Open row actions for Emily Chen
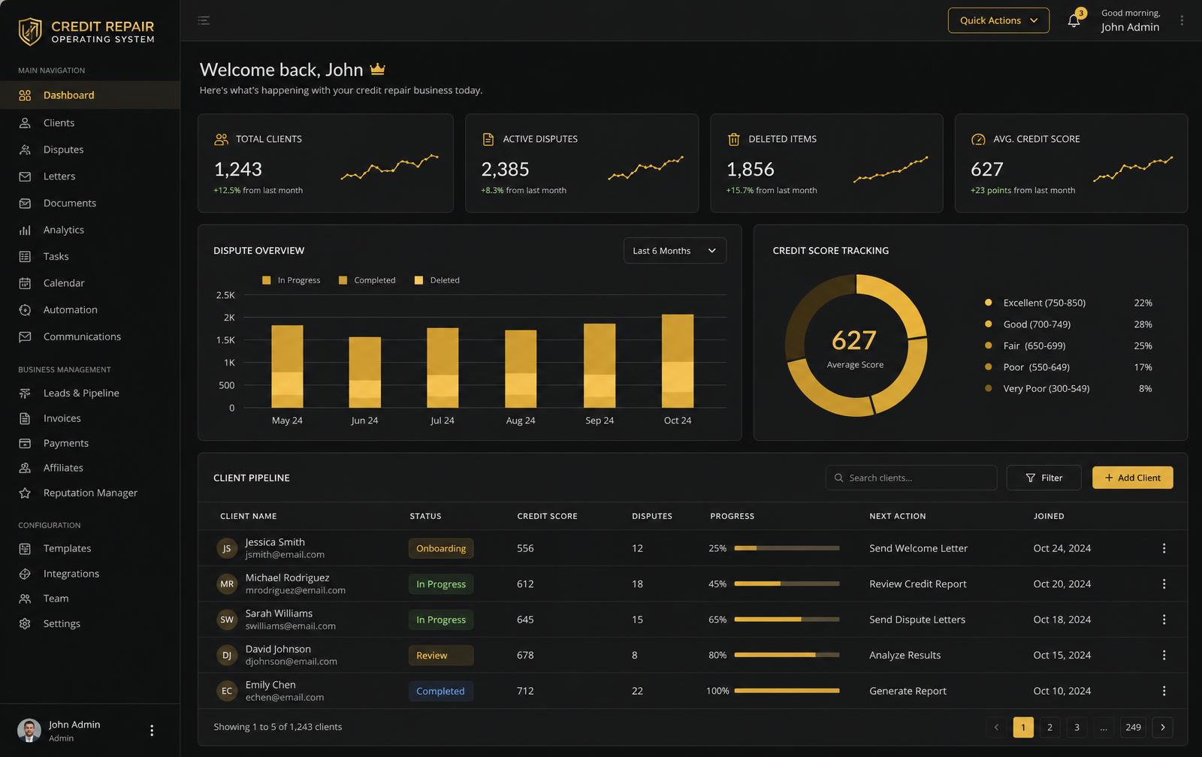This screenshot has width=1202, height=757. (1164, 691)
